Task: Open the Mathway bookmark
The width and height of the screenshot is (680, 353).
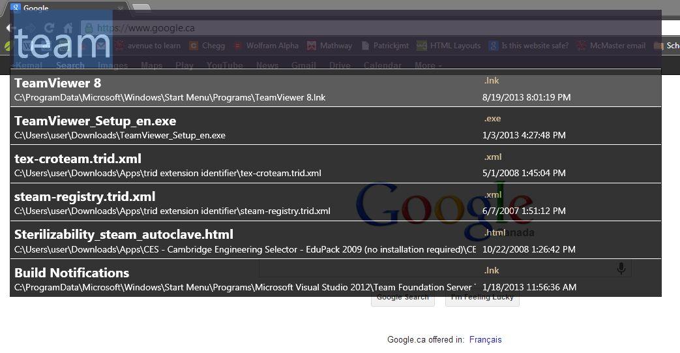Action: 330,46
